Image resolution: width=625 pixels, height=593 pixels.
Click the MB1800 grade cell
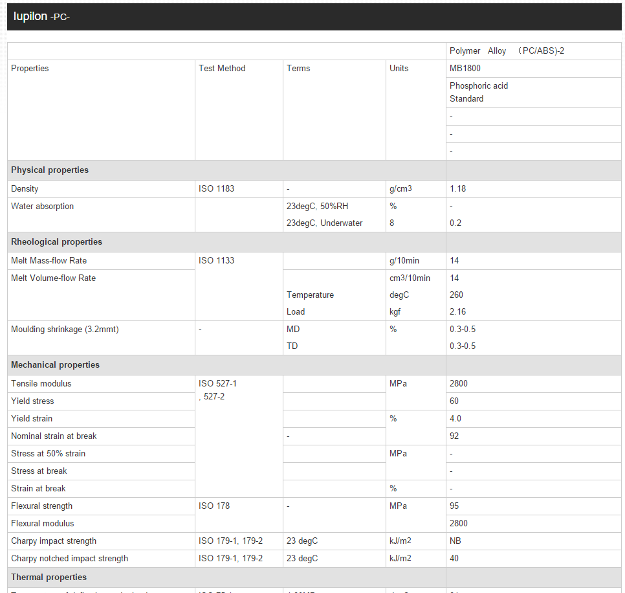point(533,69)
